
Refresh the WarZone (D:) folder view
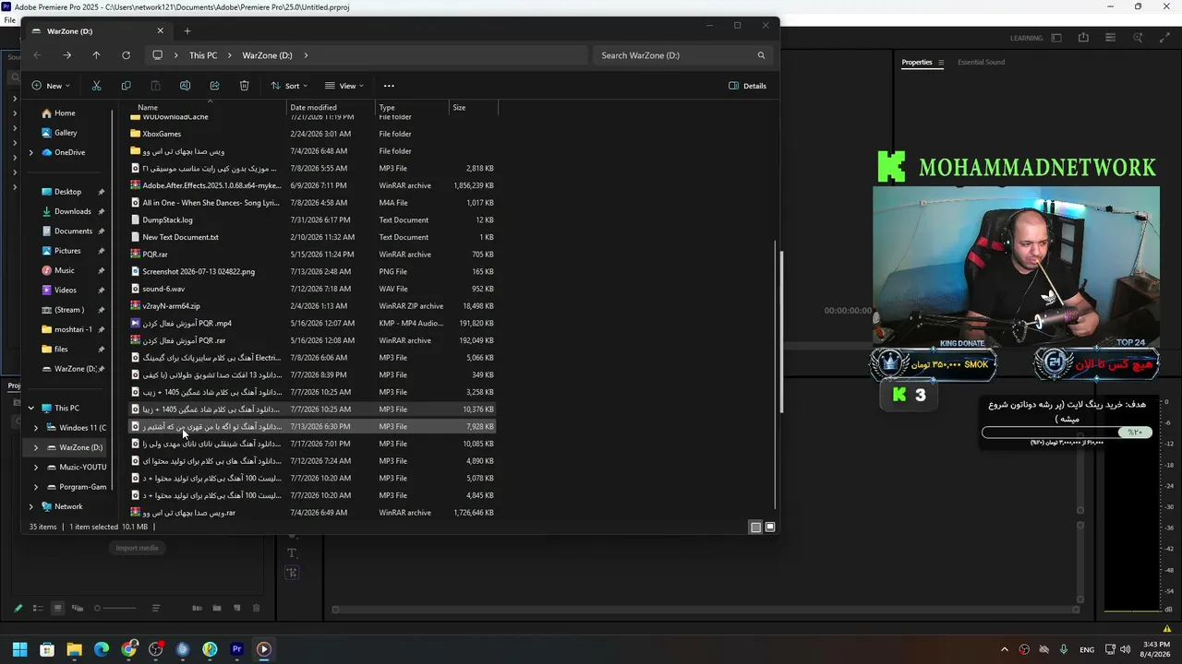(126, 55)
